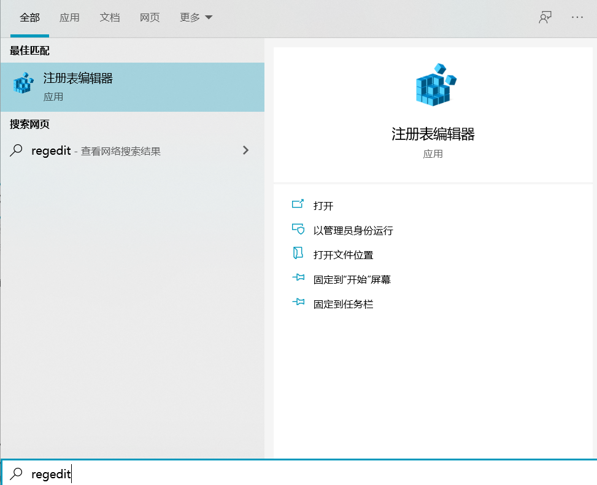Click the magnifier icon in the search box
The image size is (597, 485).
[x=15, y=473]
